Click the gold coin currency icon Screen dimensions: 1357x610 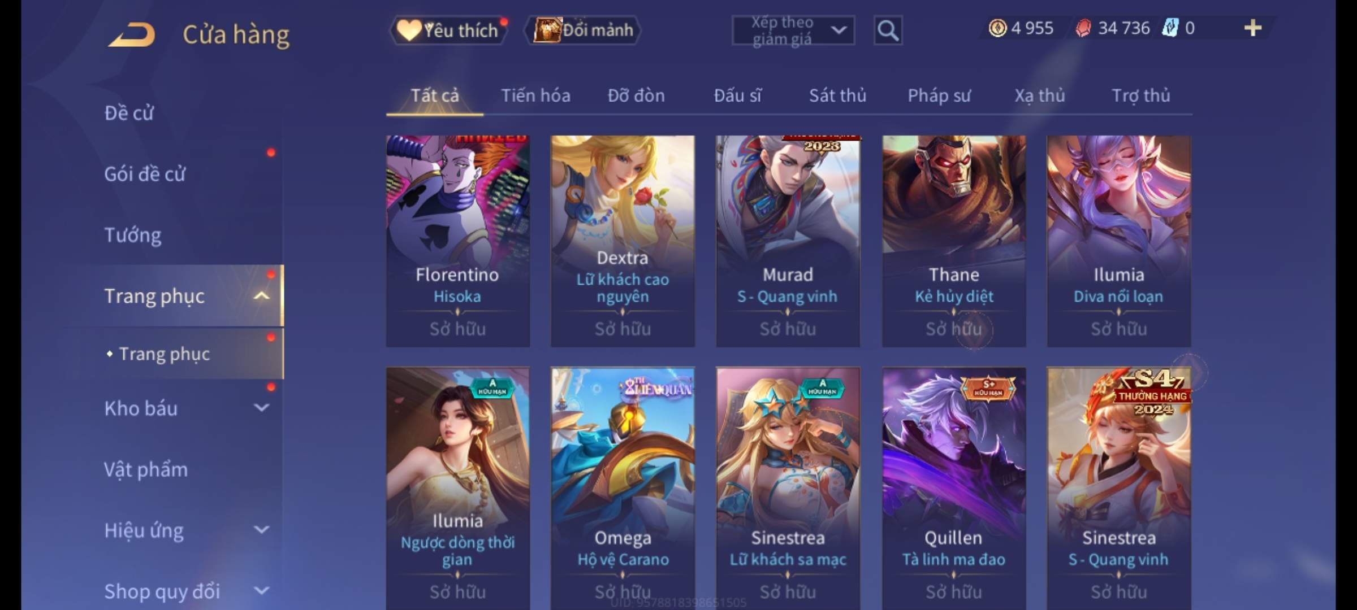coord(997,28)
